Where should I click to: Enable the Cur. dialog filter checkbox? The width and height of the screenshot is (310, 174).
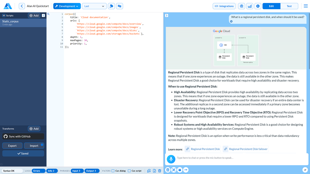[113, 171]
